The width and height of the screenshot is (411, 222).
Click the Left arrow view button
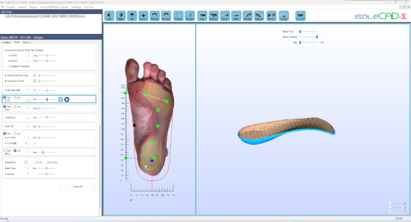(x=109, y=16)
